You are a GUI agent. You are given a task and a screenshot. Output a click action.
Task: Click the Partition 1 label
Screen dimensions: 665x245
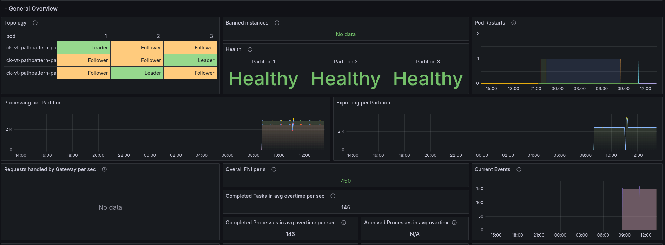pyautogui.click(x=263, y=62)
